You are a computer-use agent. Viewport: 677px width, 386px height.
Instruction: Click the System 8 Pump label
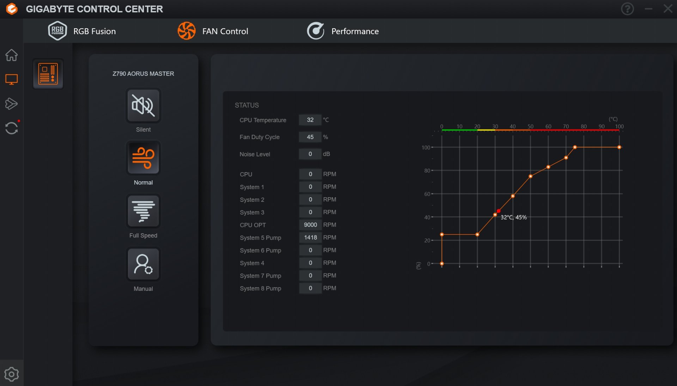coord(260,289)
